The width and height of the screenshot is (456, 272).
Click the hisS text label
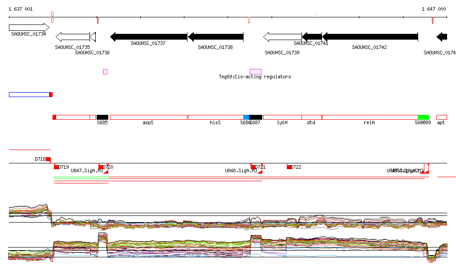coord(215,122)
